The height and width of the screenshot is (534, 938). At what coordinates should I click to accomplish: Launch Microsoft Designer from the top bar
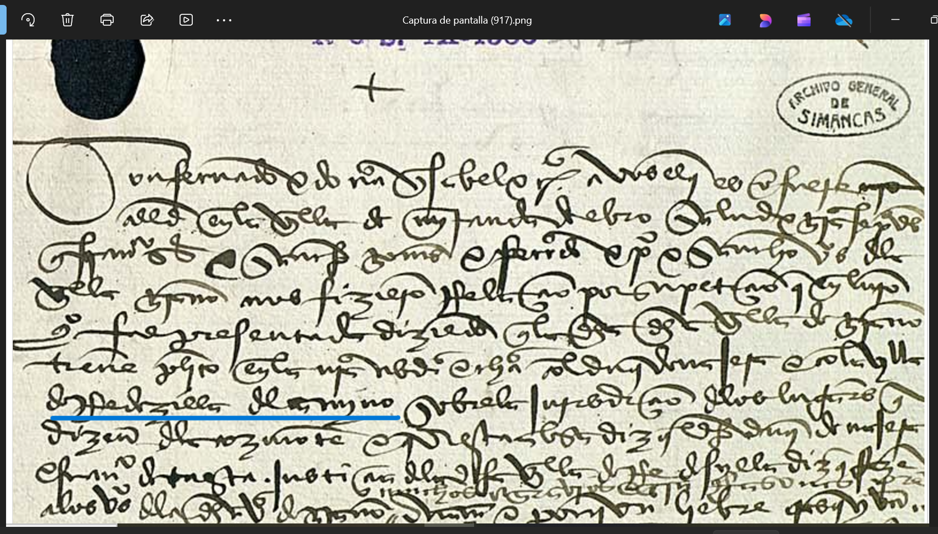(x=765, y=20)
